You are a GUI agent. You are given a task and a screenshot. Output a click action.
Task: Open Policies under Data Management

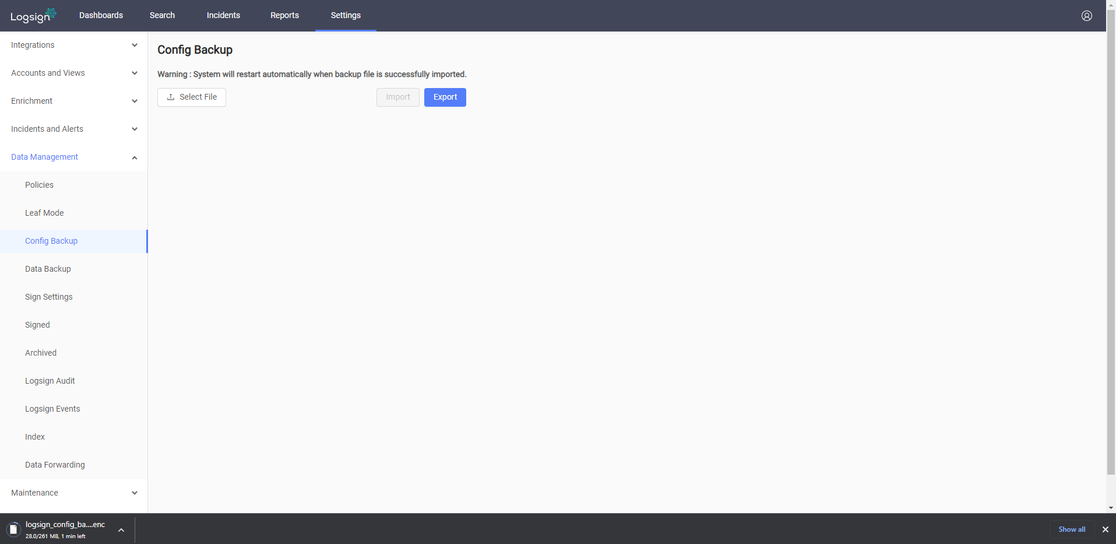(x=73, y=185)
